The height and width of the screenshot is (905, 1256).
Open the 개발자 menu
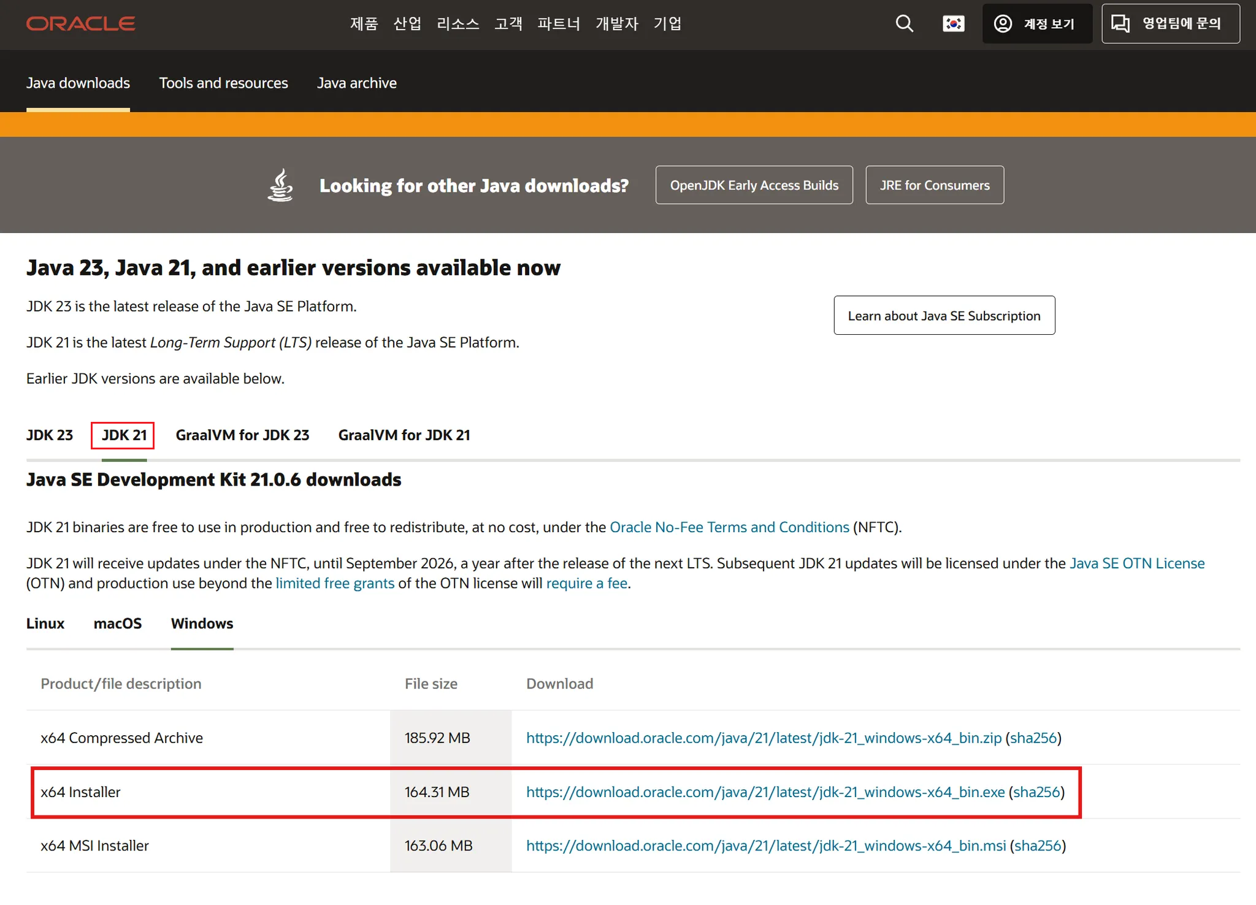click(x=616, y=24)
